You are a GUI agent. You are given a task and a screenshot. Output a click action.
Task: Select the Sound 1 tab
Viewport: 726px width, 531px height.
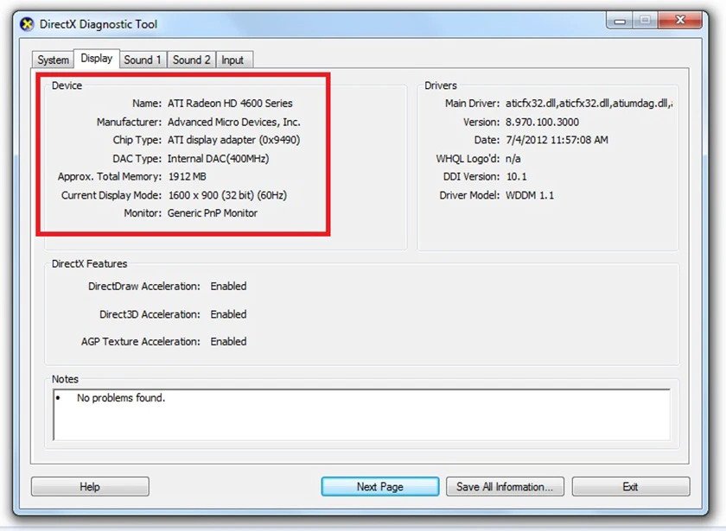(143, 60)
